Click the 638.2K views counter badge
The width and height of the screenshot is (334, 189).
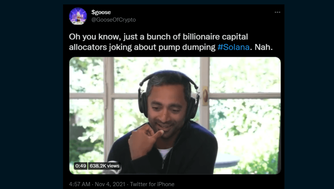[x=105, y=166]
